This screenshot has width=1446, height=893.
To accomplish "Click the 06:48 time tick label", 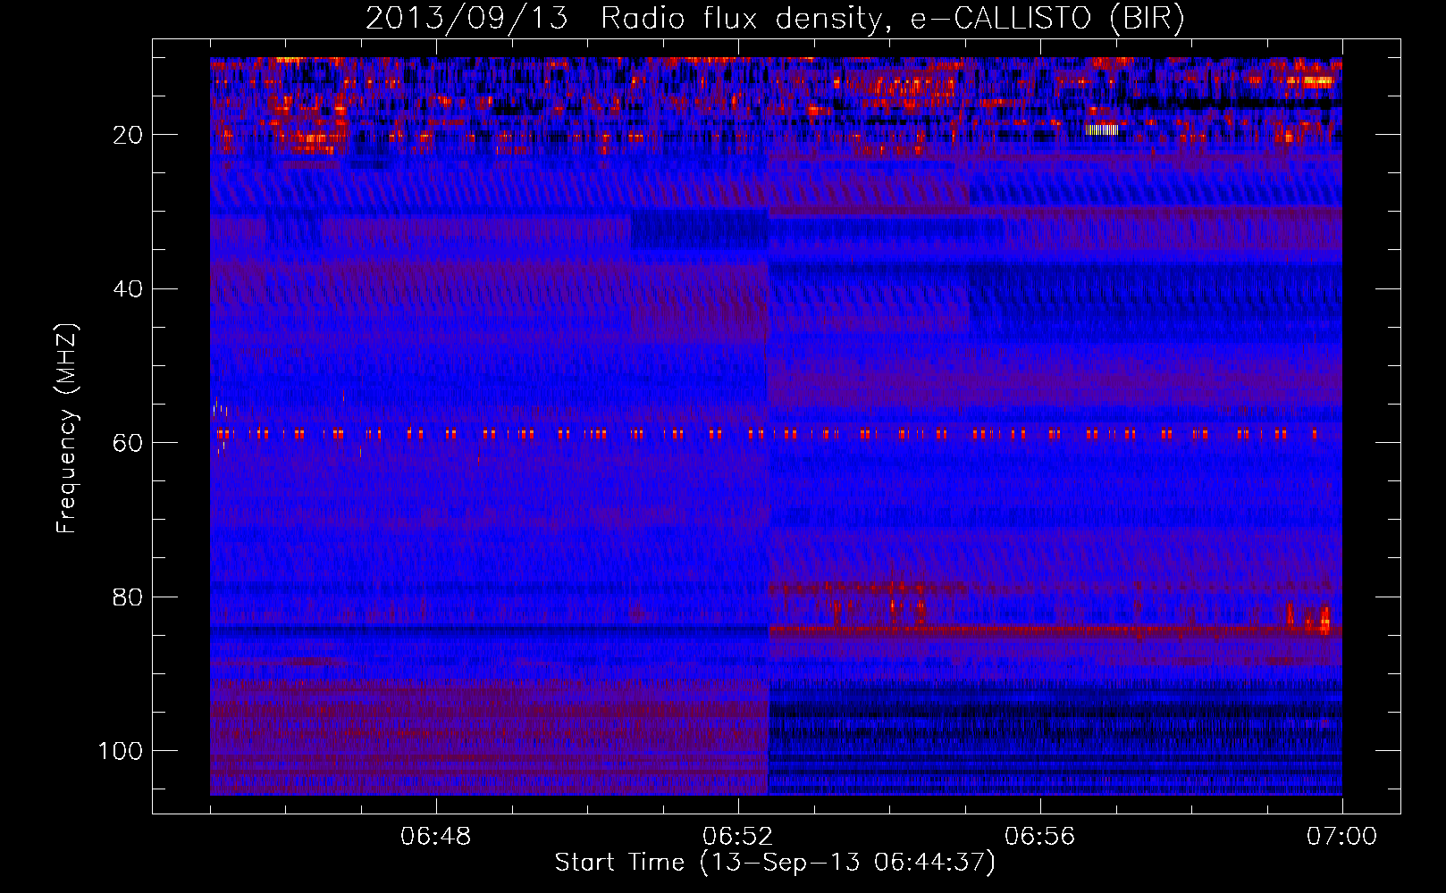I will [x=435, y=837].
